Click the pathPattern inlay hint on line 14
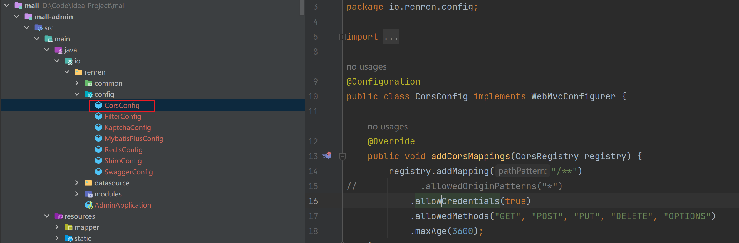 (x=522, y=171)
